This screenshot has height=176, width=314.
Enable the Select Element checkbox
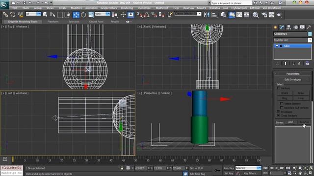point(282,103)
